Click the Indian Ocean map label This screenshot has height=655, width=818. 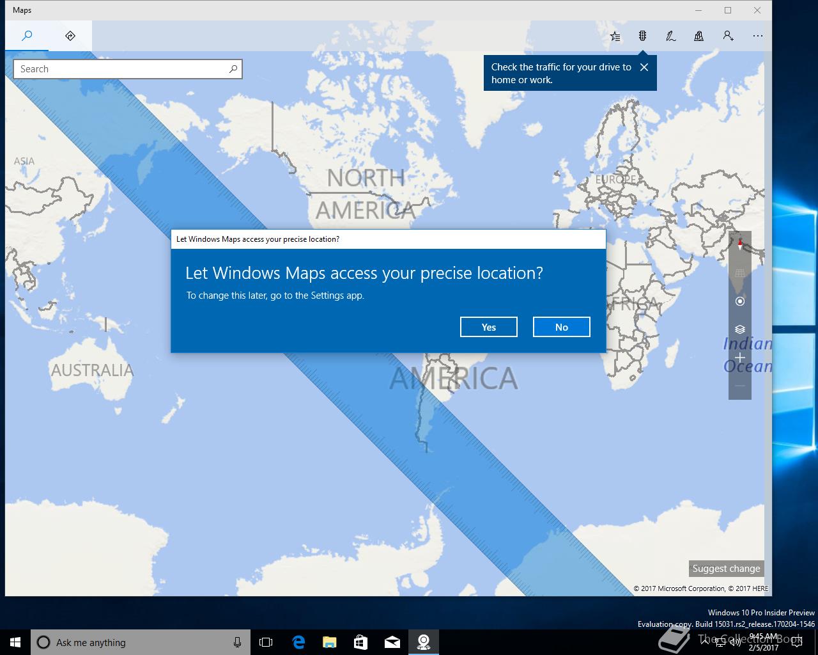(x=748, y=355)
